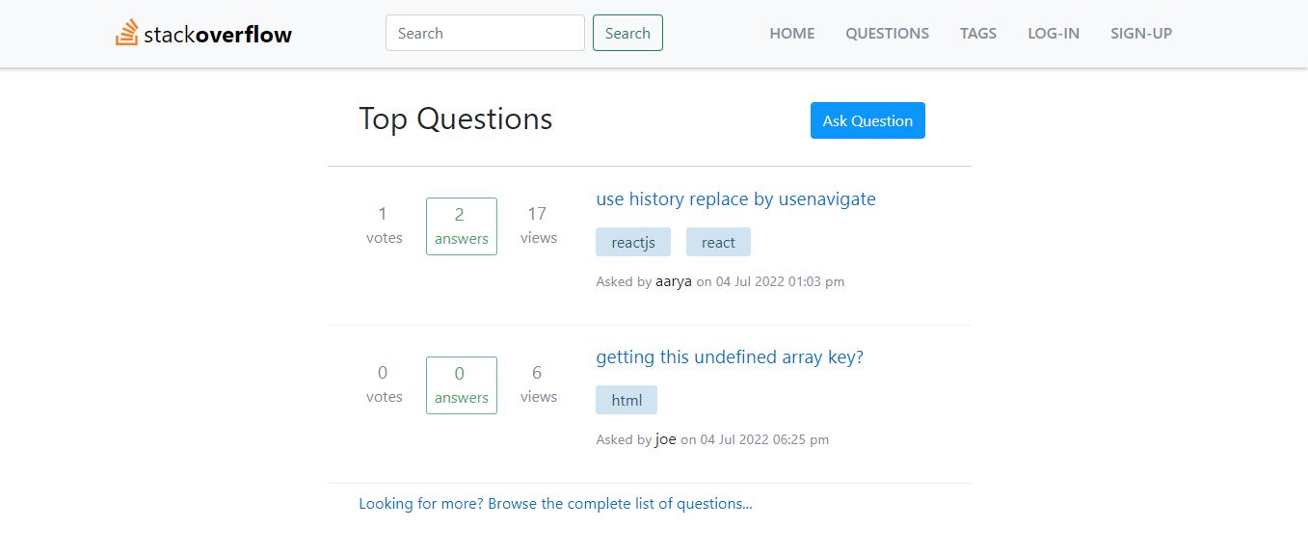Image resolution: width=1308 pixels, height=554 pixels.
Task: Open the TAGS nav item
Action: (x=978, y=33)
